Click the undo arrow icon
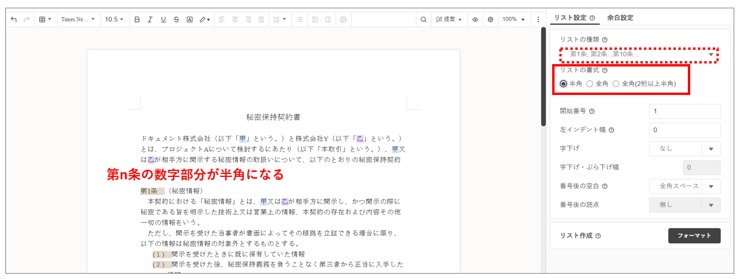Screen dimensions: 739x279 point(14,20)
